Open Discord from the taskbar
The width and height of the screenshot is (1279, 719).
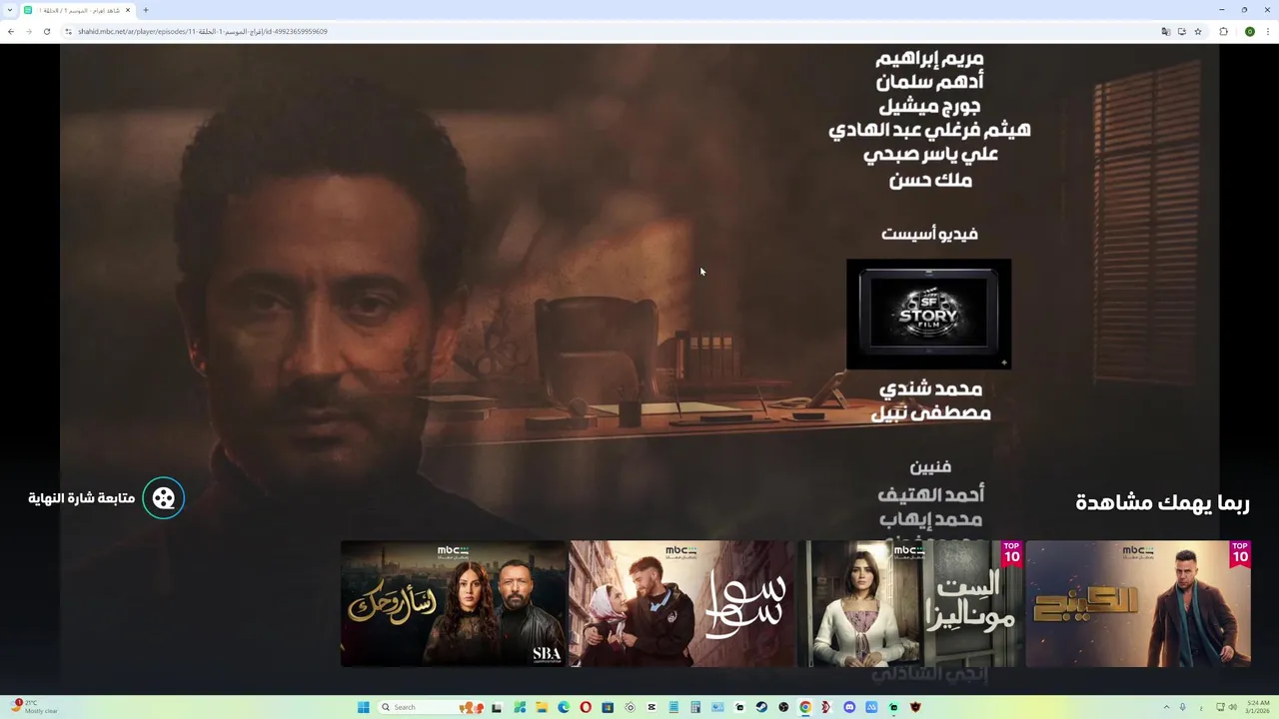pyautogui.click(x=849, y=707)
